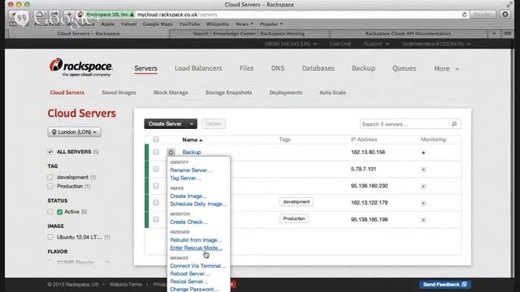
Task: Tick the checkbox for the Production-tagged row
Action: pos(156,220)
